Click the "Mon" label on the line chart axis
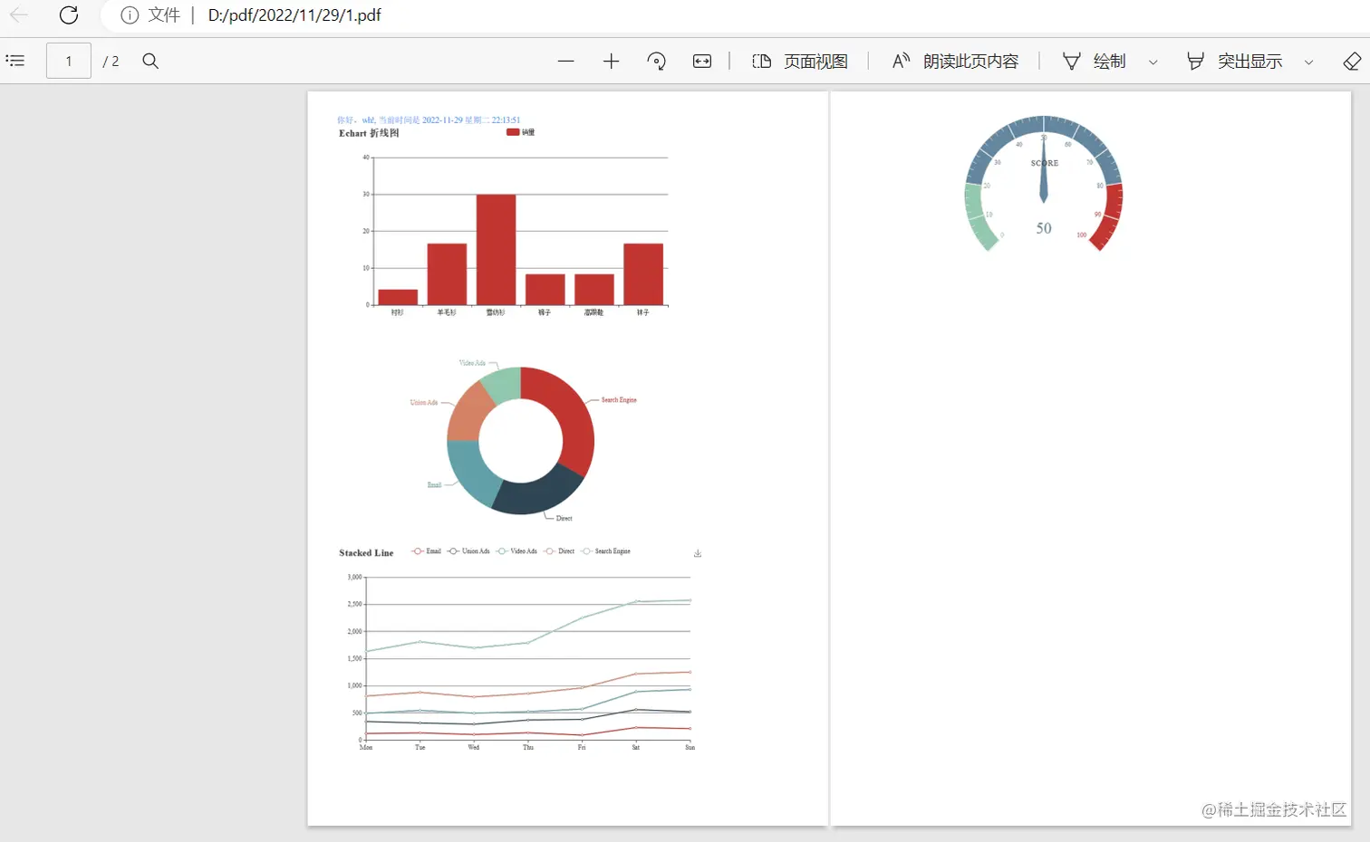The height and width of the screenshot is (842, 1370). pyautogui.click(x=366, y=748)
